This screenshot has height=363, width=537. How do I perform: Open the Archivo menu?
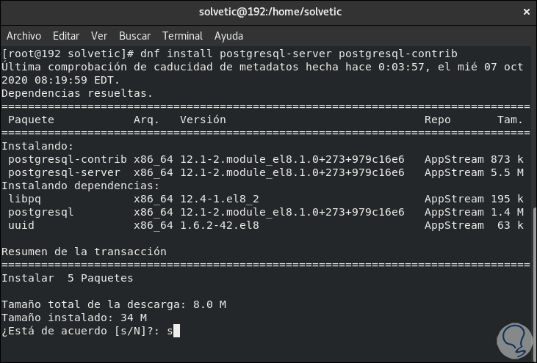(x=25, y=35)
